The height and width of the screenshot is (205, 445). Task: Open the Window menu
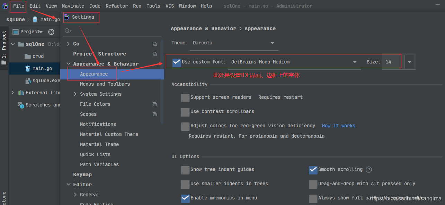click(x=187, y=6)
